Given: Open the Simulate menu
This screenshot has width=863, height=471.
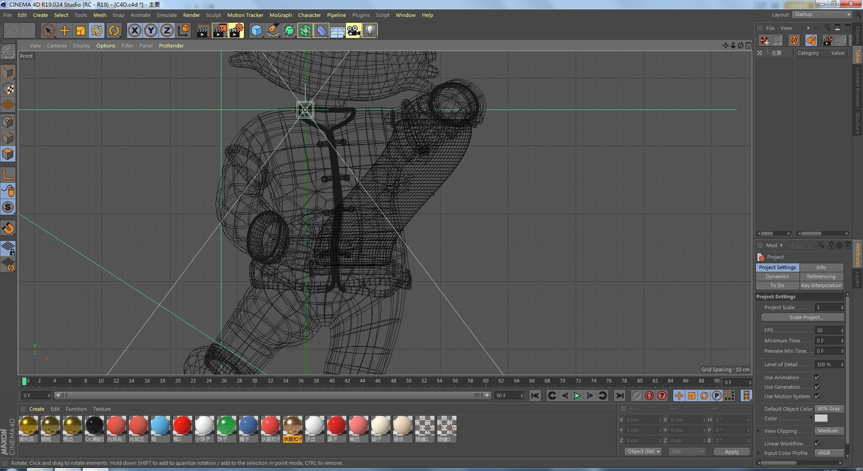Looking at the screenshot, I should (166, 15).
